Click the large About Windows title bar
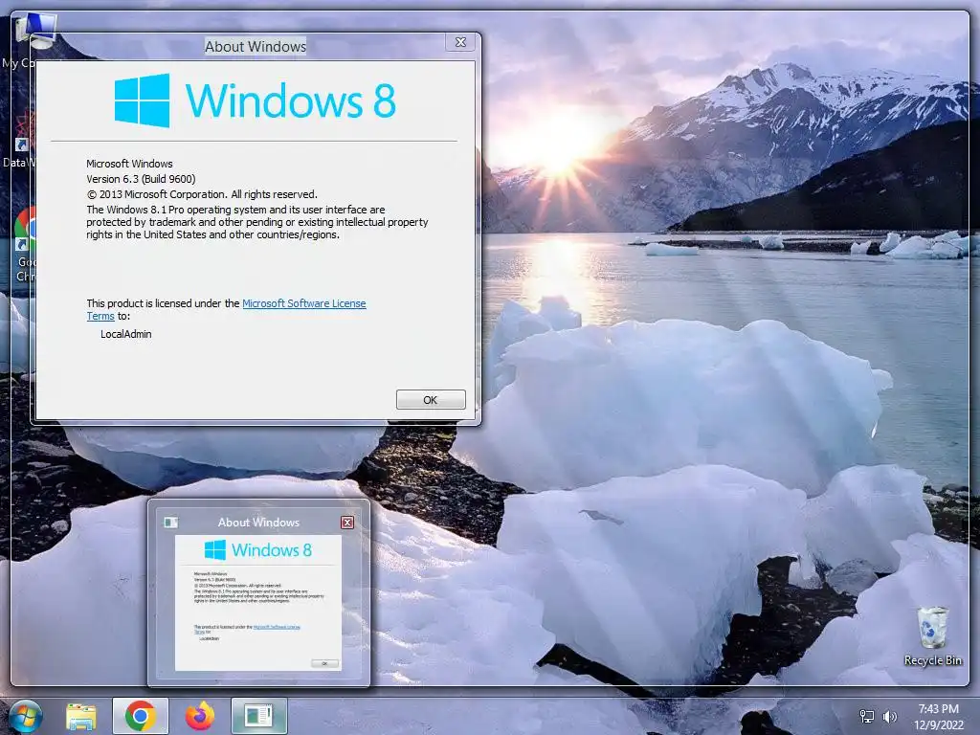The width and height of the screenshot is (980, 735). (x=256, y=46)
